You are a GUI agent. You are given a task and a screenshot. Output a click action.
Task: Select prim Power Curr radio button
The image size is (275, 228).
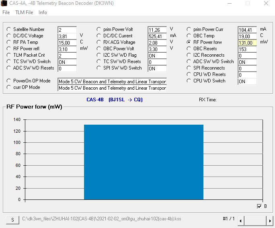189,29
